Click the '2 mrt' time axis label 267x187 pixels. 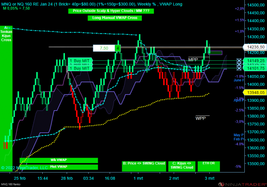pos(174,178)
